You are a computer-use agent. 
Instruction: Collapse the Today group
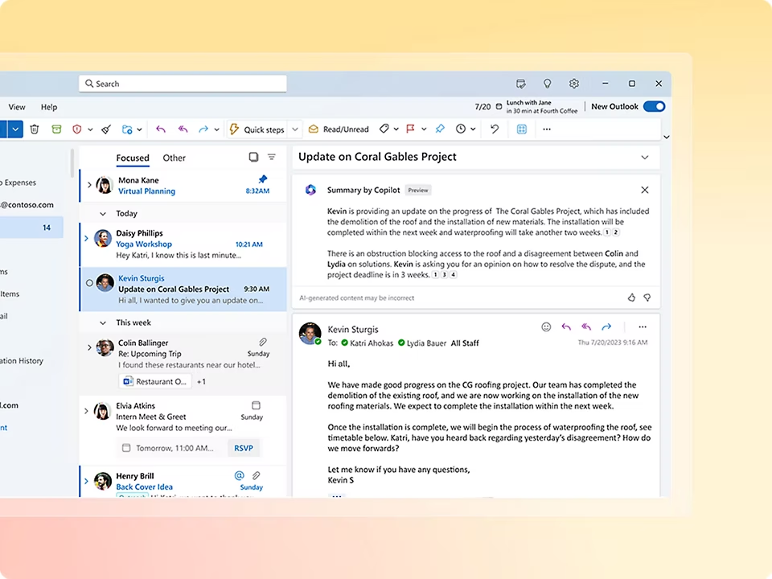pyautogui.click(x=102, y=214)
